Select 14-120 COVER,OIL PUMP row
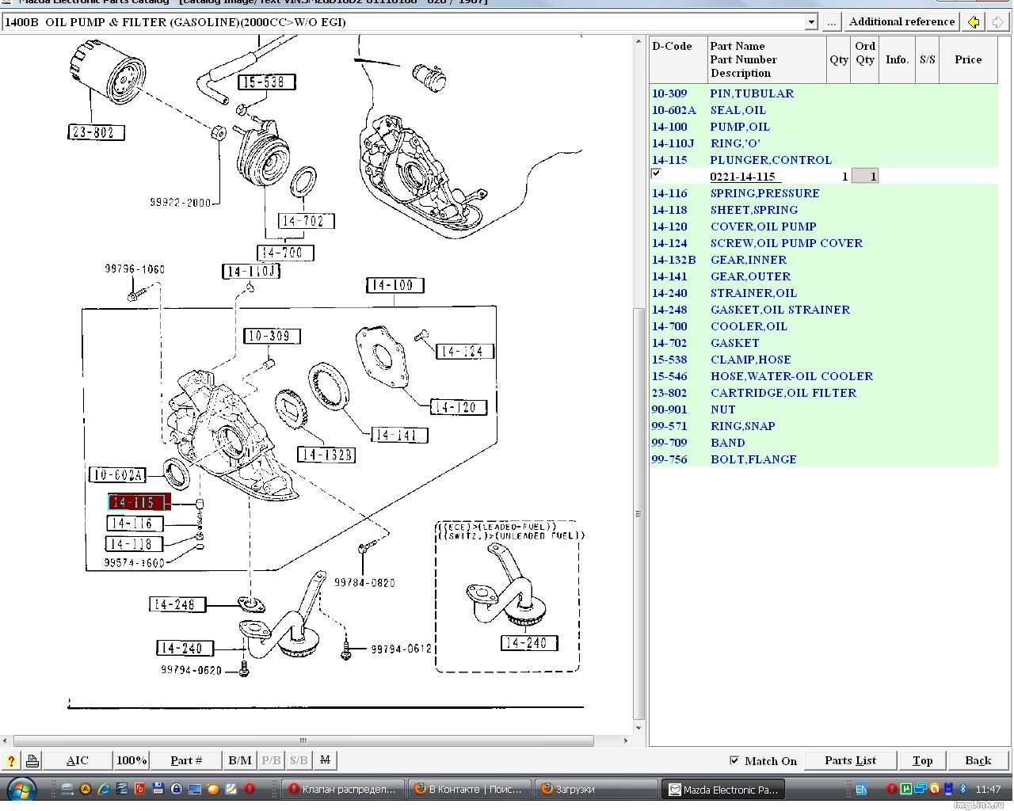Screen dimensions: 1014x811 click(x=824, y=227)
